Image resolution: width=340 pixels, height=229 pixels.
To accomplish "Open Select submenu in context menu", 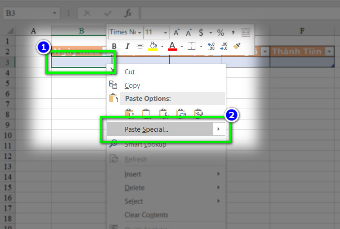I will coord(166,201).
